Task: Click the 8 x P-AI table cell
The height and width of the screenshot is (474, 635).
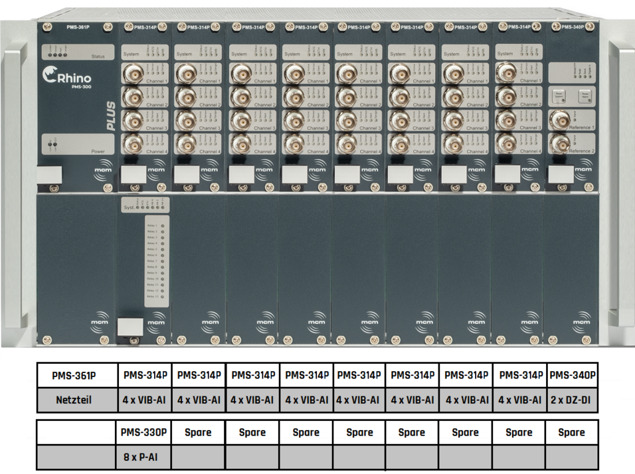Action: click(144, 457)
